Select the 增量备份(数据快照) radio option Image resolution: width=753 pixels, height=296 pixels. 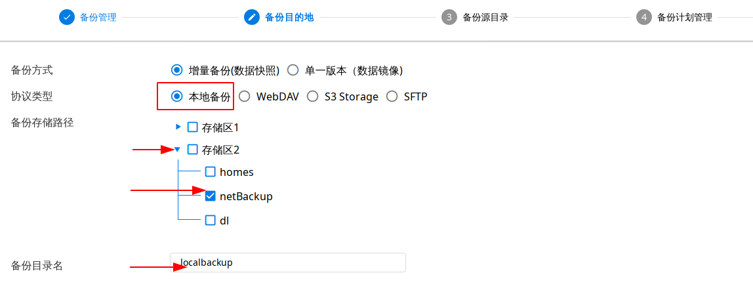(x=176, y=70)
